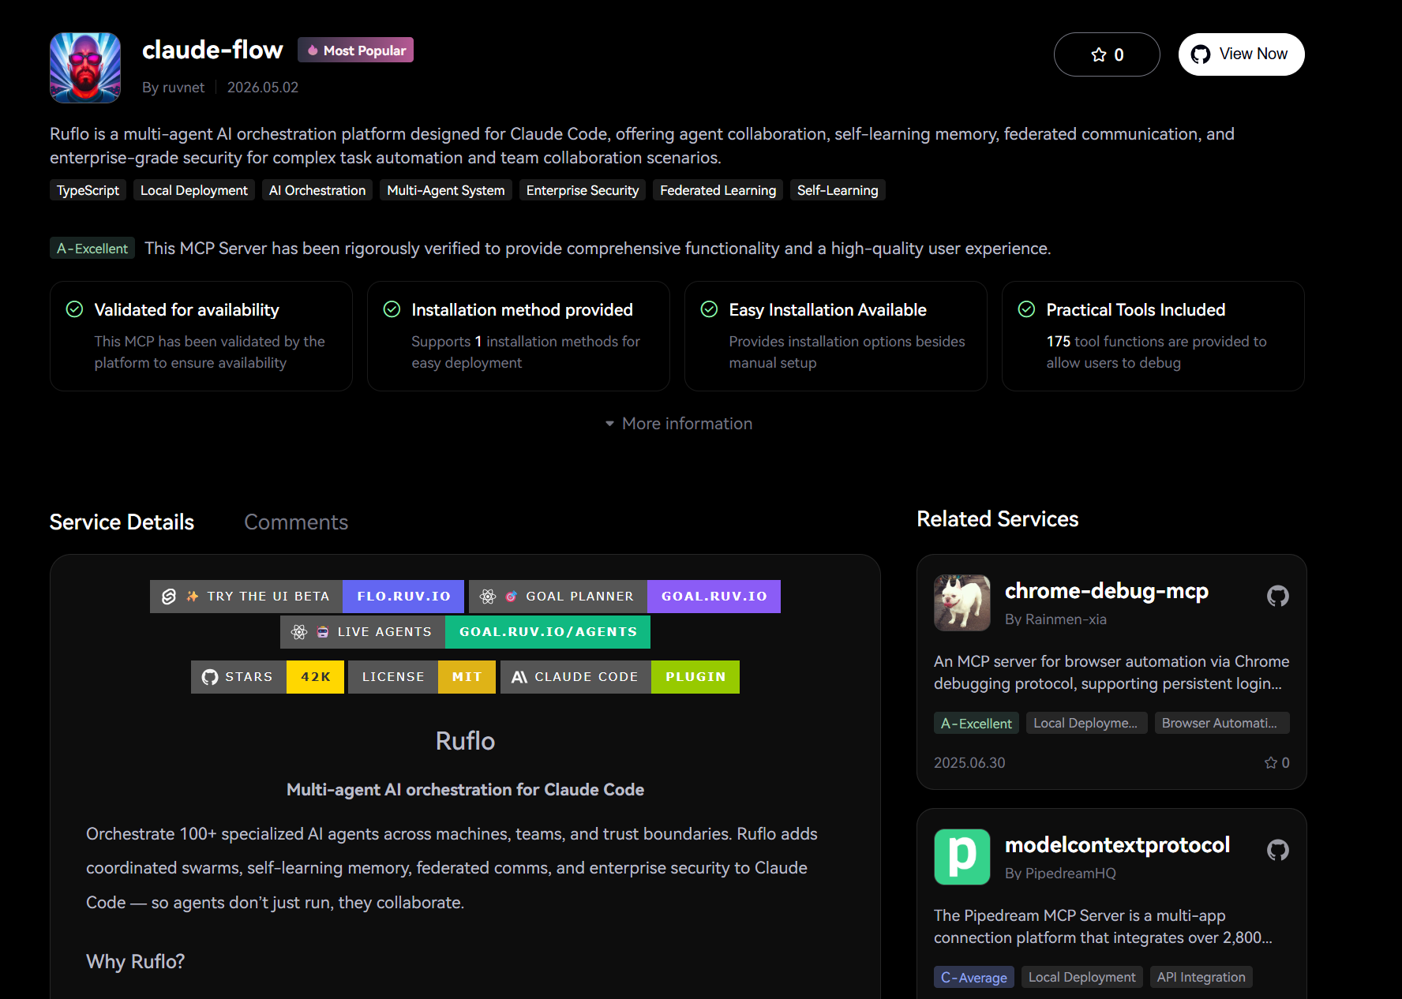1402x999 pixels.
Task: Click the GitHub icon in the Stars badge
Action: [210, 677]
